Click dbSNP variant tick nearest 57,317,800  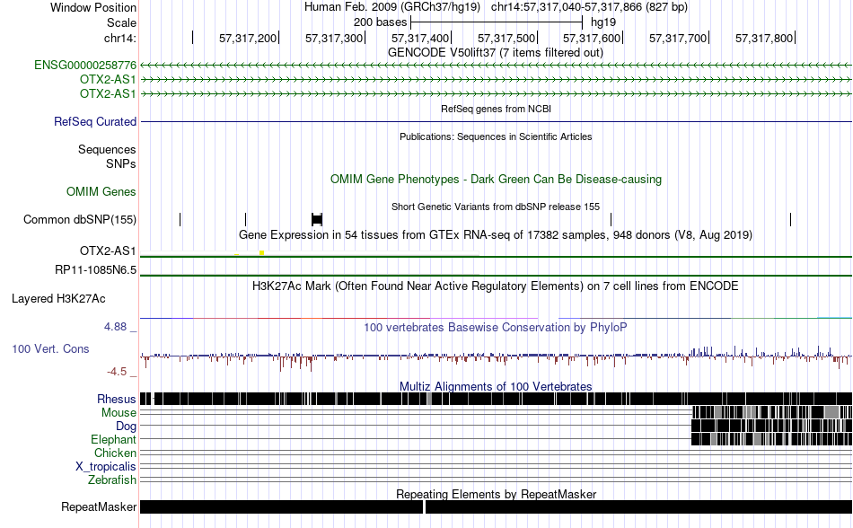click(790, 219)
